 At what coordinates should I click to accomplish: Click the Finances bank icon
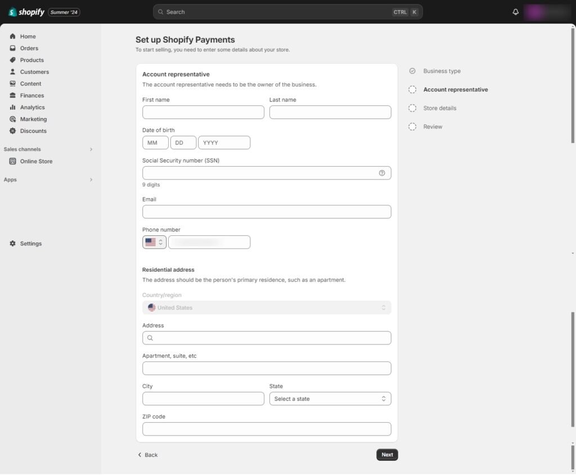point(12,95)
